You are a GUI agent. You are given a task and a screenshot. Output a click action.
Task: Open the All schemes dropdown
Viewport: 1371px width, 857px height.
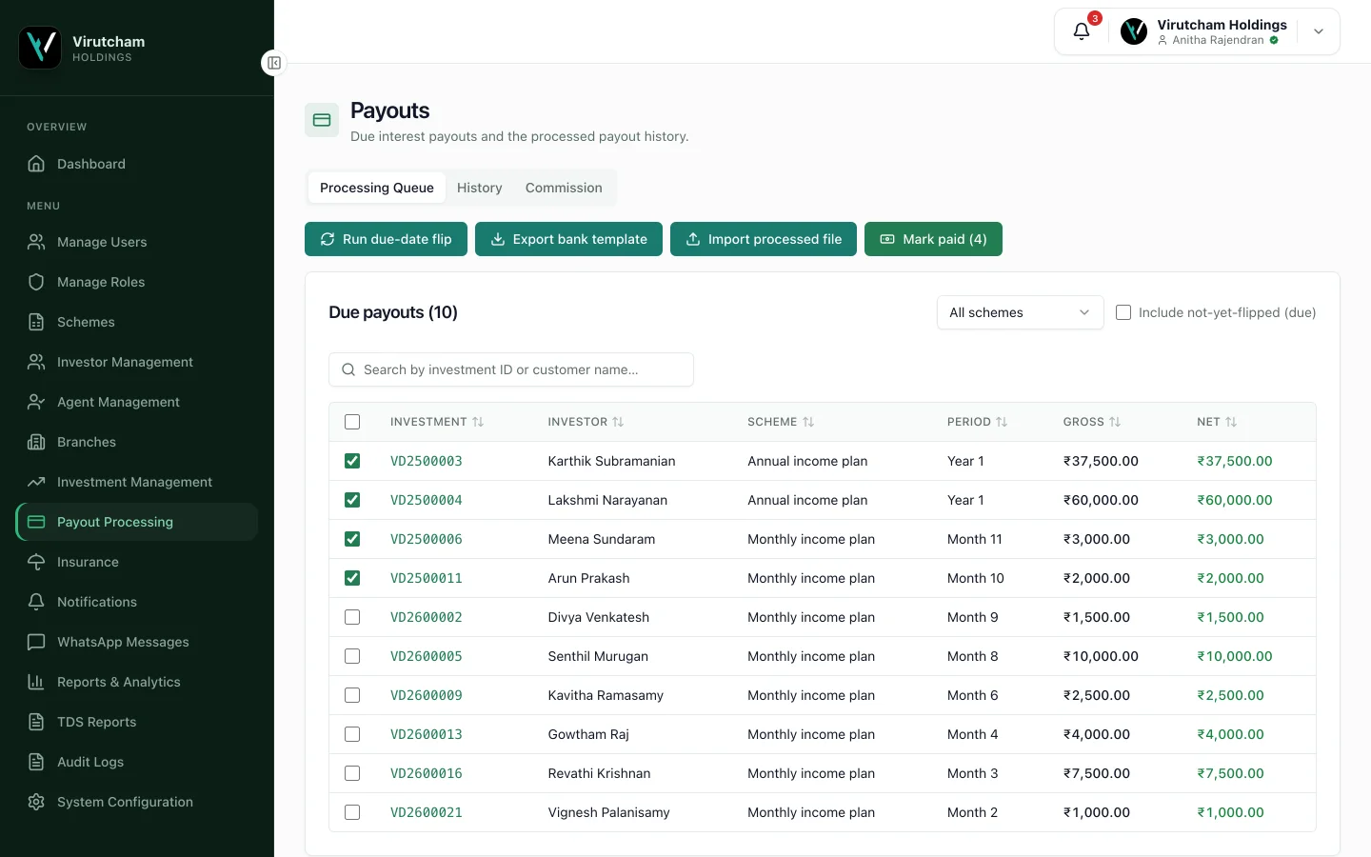click(1020, 312)
